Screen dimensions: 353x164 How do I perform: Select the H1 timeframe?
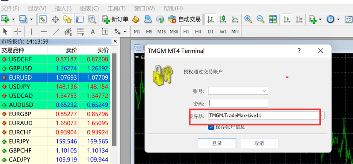tap(186, 32)
